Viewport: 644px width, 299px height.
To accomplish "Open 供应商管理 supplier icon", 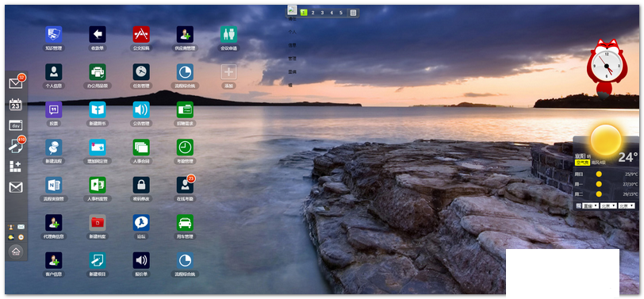I will [x=185, y=35].
